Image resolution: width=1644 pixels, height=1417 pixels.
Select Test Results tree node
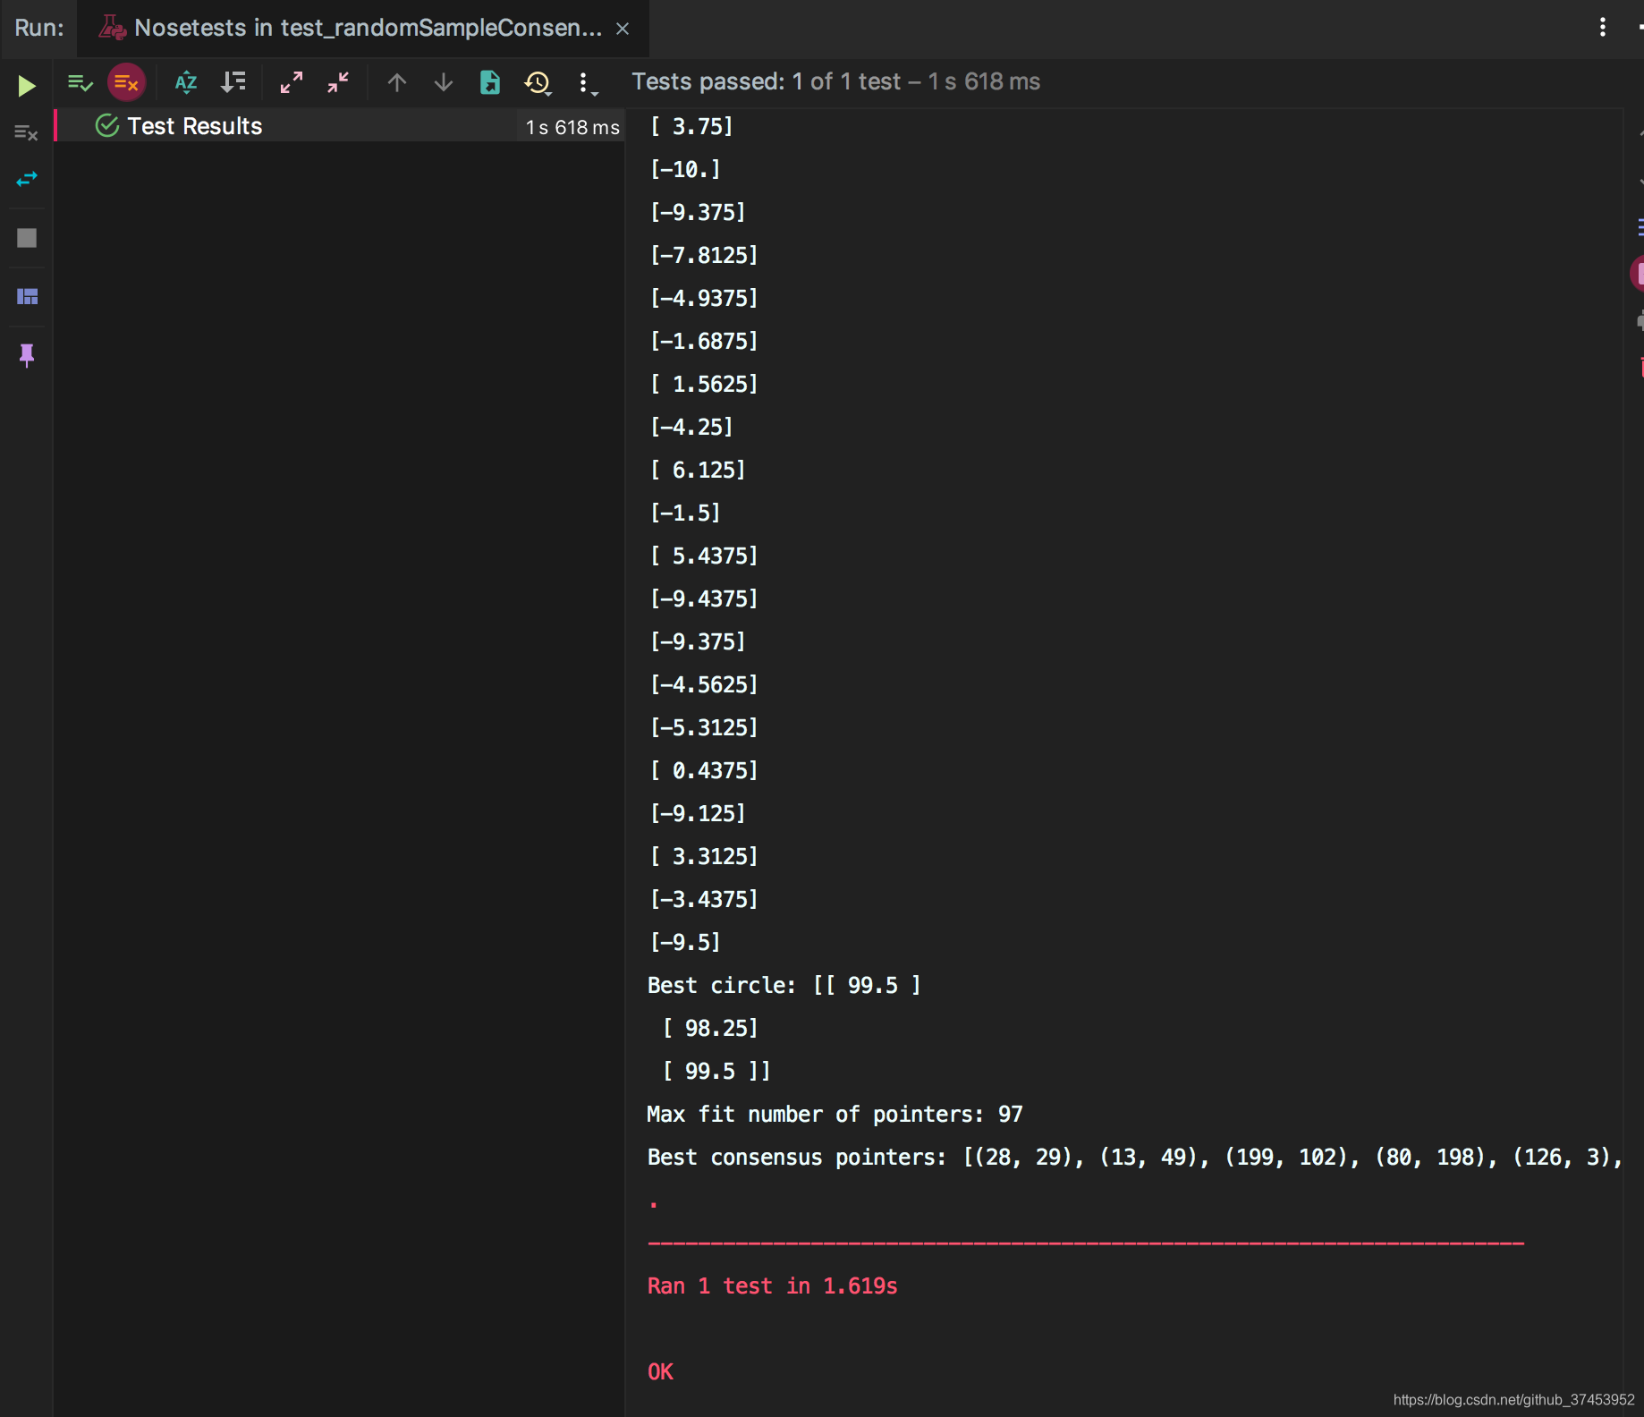tap(340, 126)
